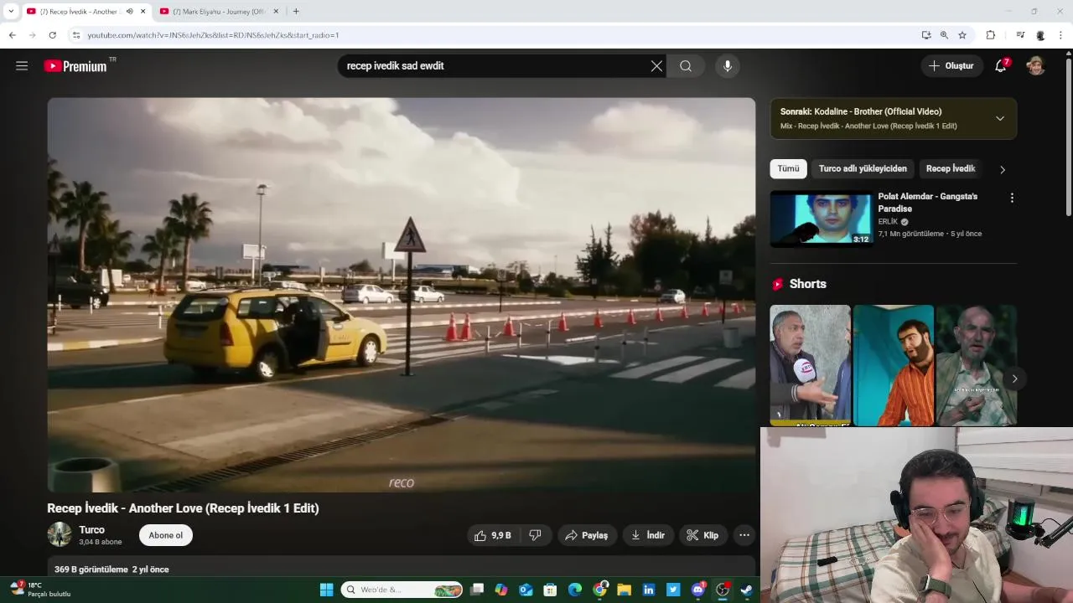
Task: Like the video (9,9 B)
Action: (492, 535)
